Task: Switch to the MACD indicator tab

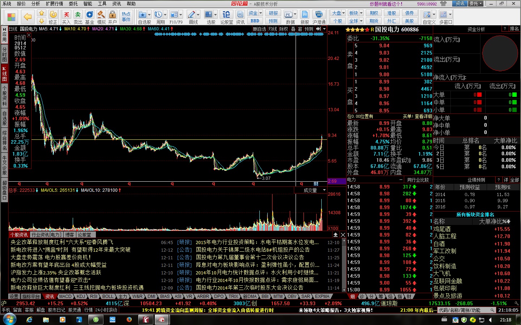Action: (x=65, y=296)
